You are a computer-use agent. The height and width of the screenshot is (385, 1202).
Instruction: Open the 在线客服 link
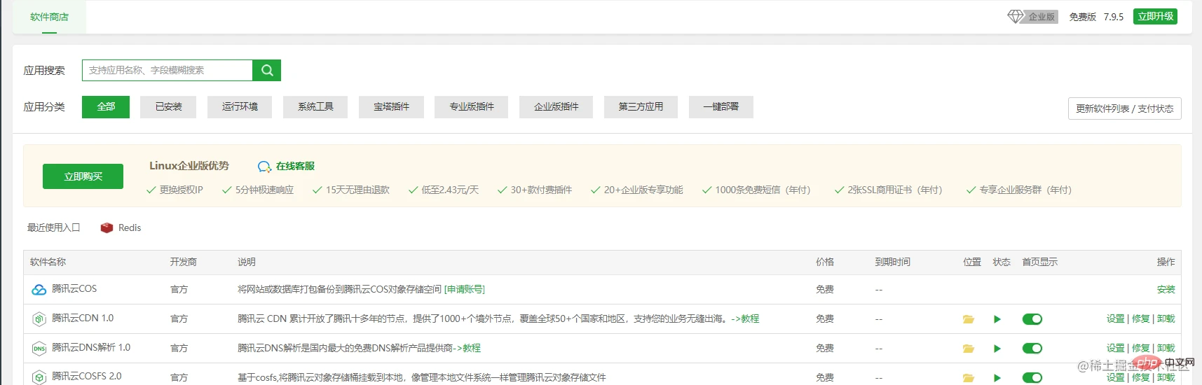click(295, 167)
